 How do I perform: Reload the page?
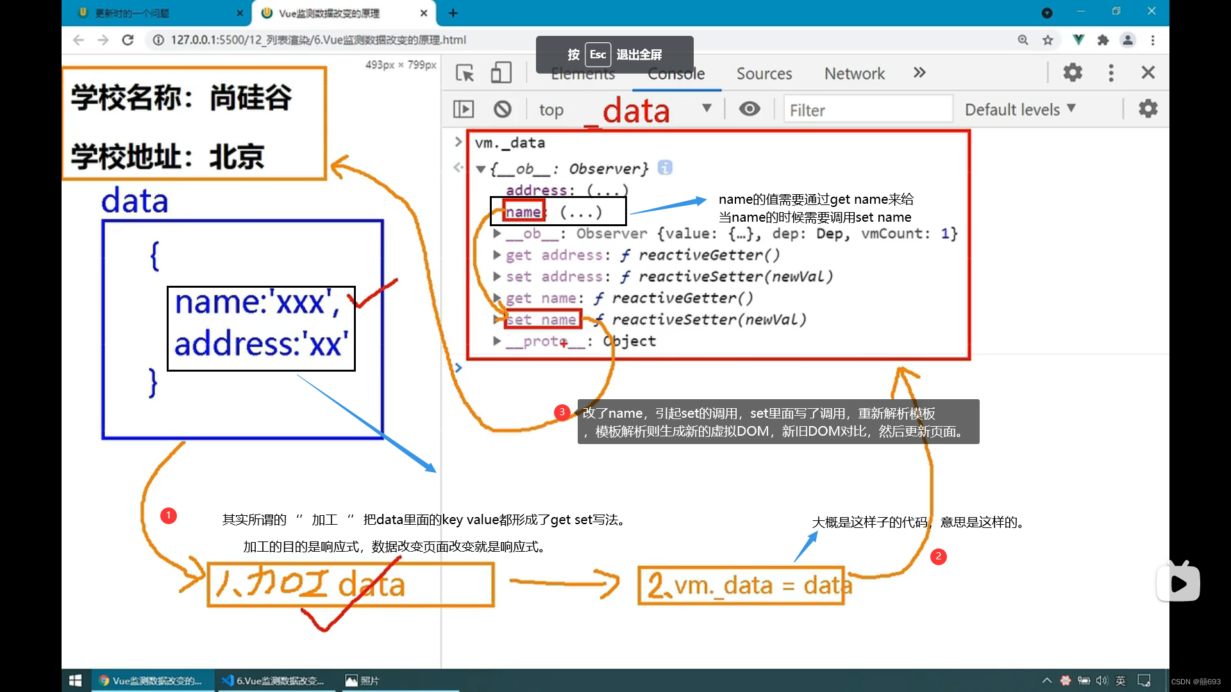128,40
